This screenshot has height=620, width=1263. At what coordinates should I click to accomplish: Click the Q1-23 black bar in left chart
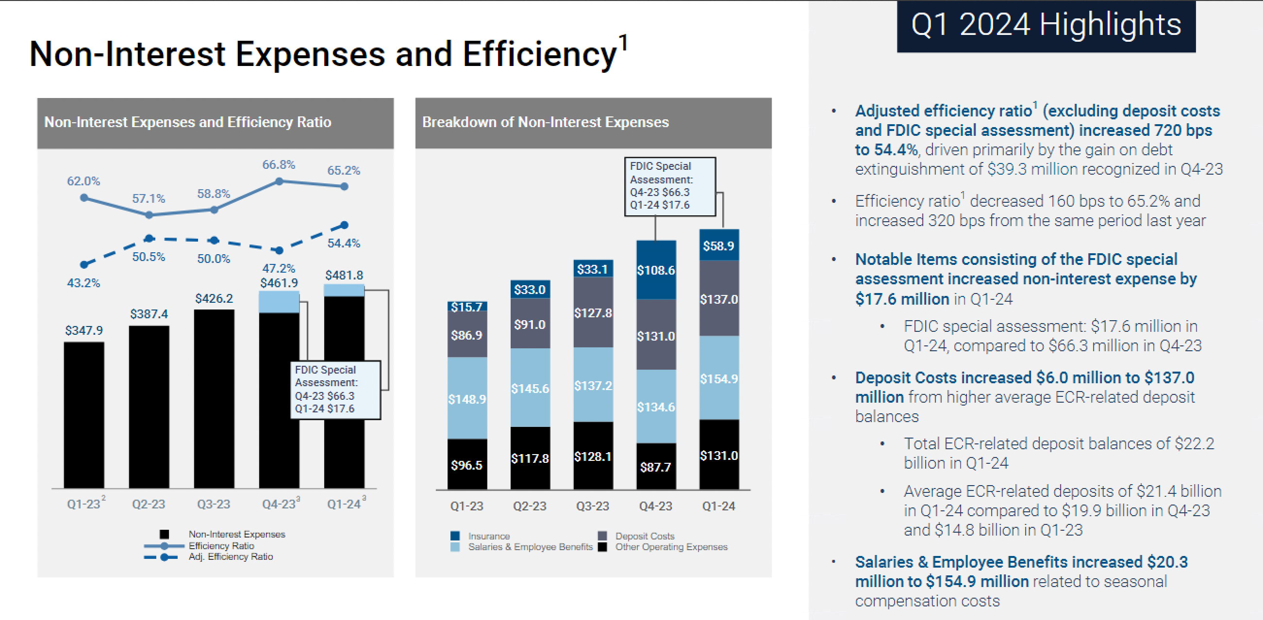(84, 415)
